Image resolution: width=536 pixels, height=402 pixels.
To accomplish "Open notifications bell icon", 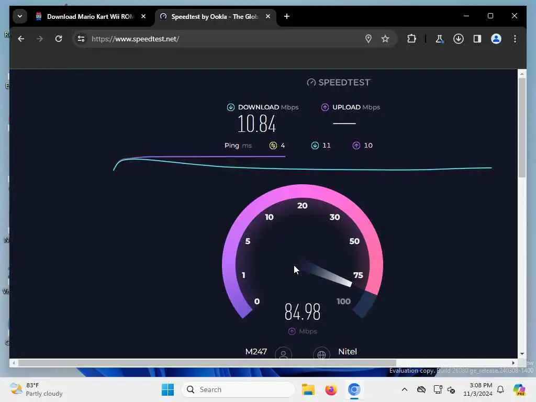I will coord(500,389).
